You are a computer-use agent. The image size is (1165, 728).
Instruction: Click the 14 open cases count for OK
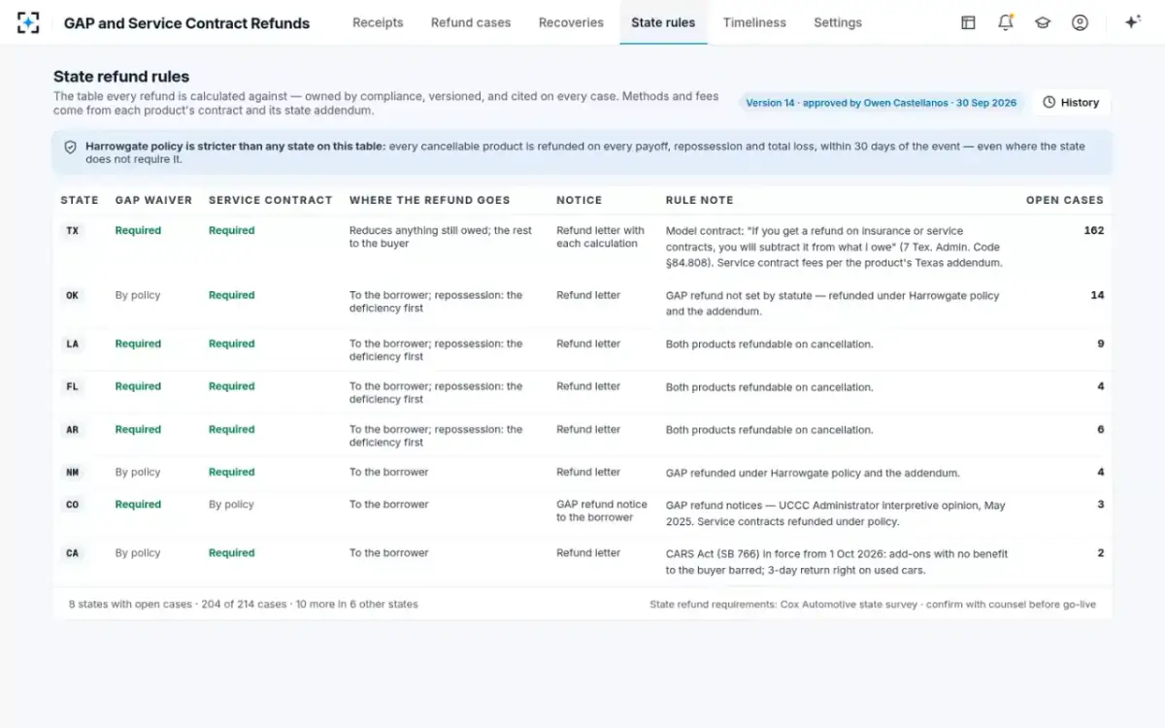(1097, 295)
